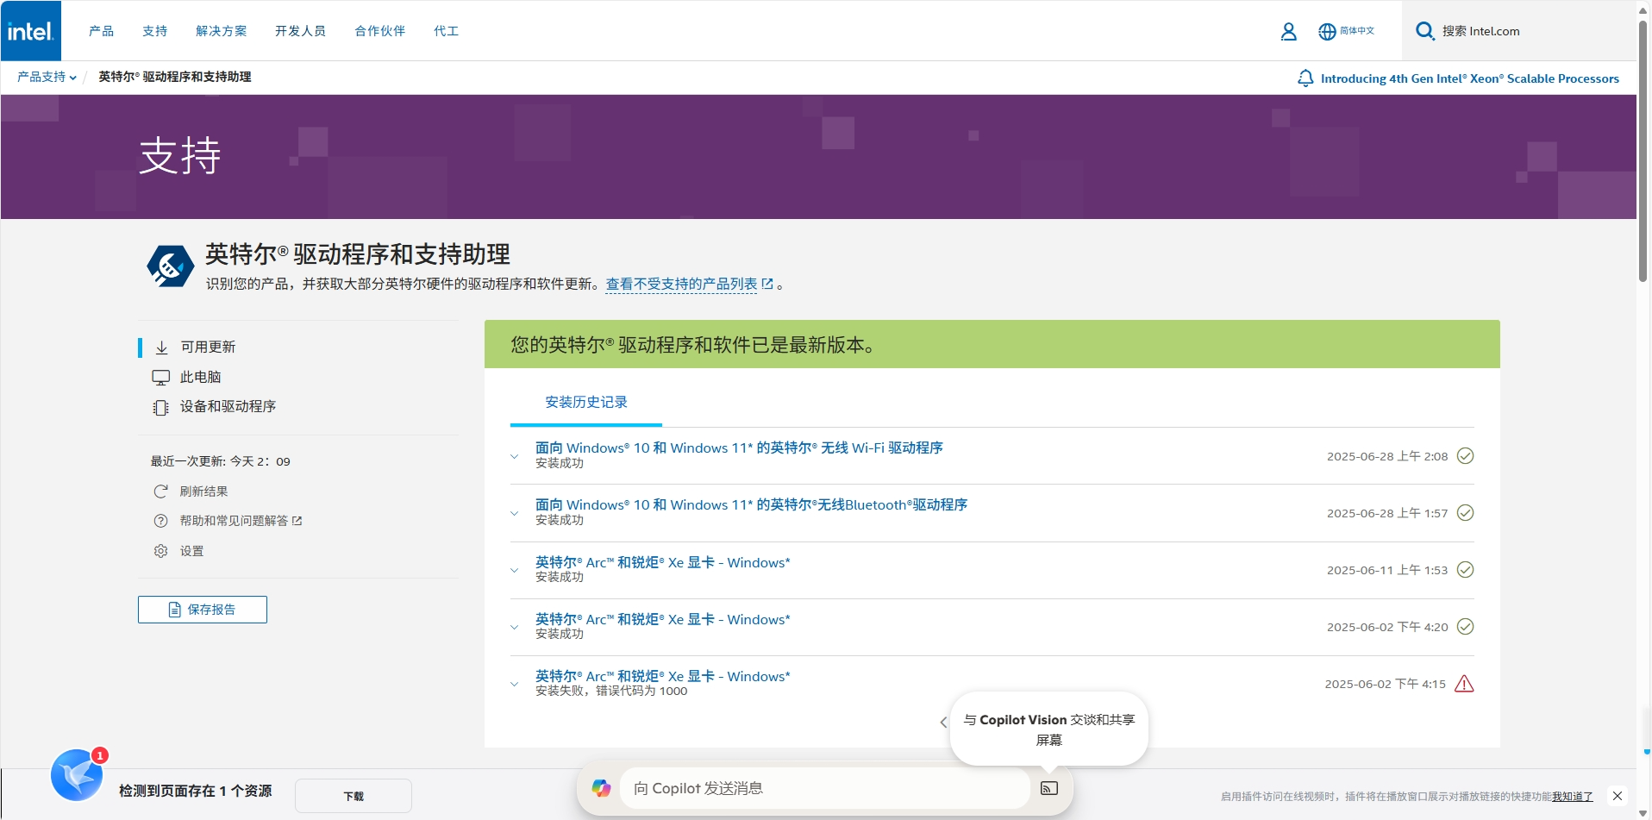The height and width of the screenshot is (820, 1652).
Task: Click the 安装失败，错误代码为 1000 text
Action: pyautogui.click(x=611, y=692)
